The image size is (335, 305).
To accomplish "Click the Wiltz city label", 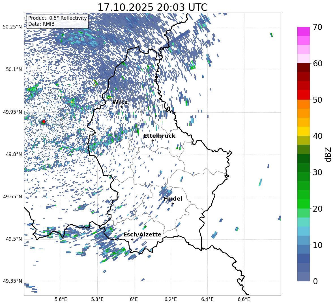I will click(120, 102).
